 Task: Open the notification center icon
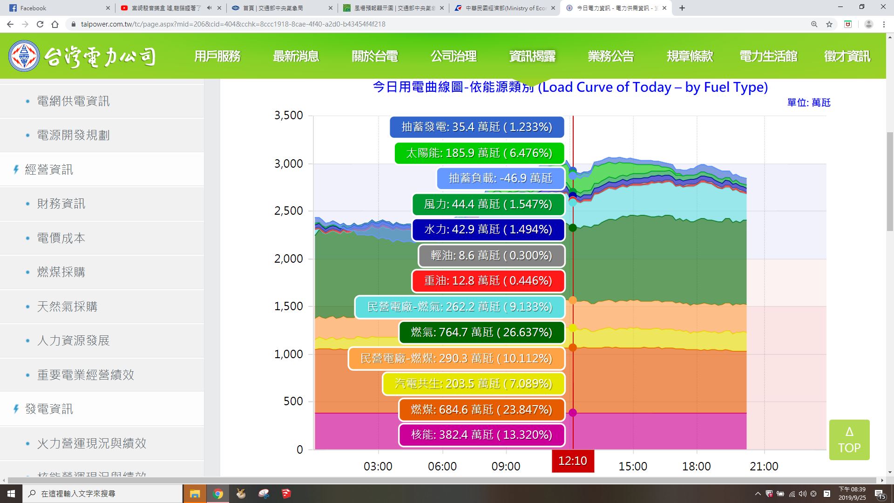880,494
